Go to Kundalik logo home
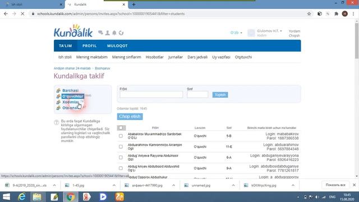Screen dimensions: 359x202 (73, 31)
